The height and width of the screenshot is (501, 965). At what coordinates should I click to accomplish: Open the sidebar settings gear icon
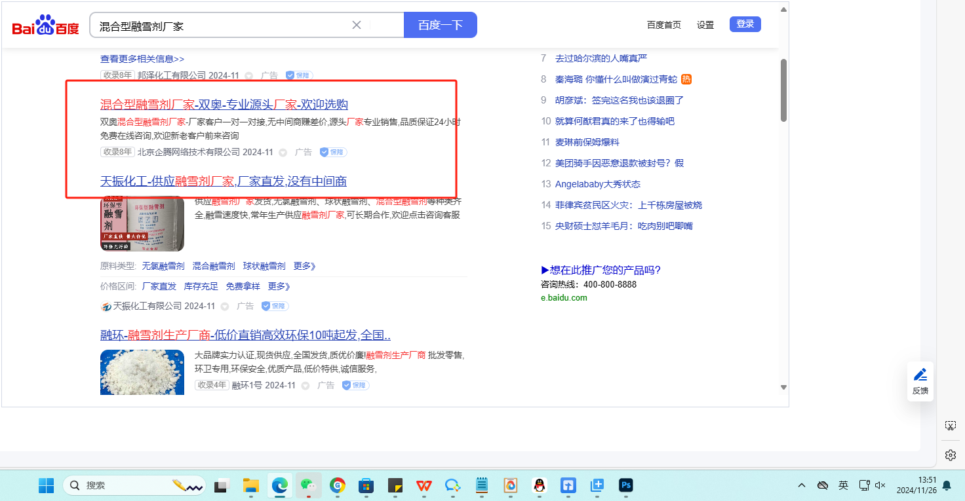point(950,455)
